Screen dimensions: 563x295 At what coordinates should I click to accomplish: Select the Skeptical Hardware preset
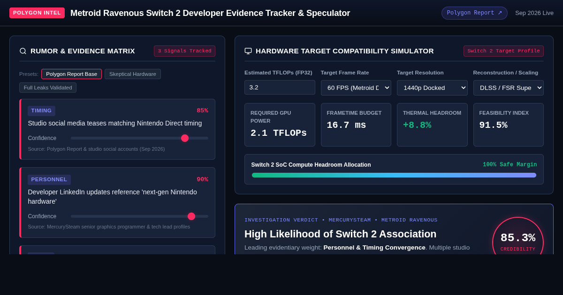[133, 74]
